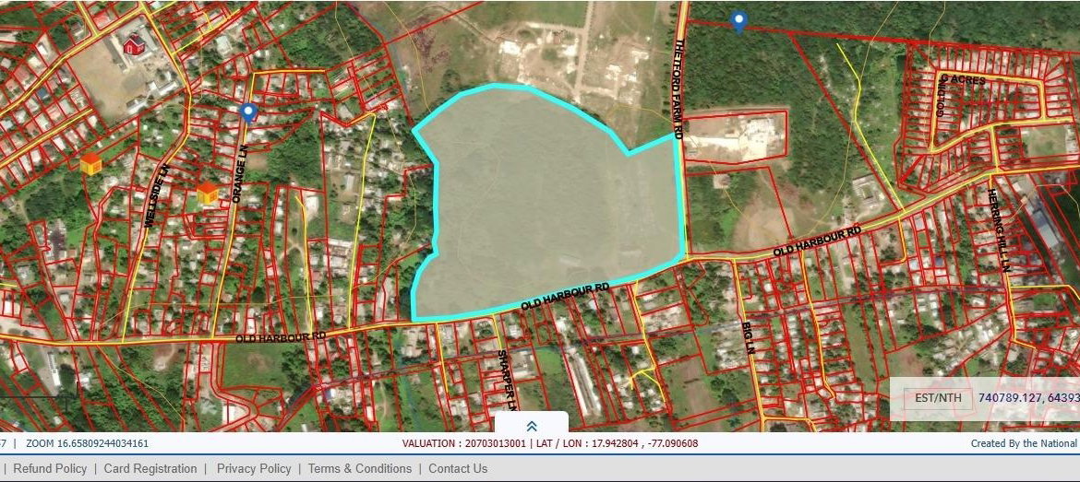Viewport: 1080px width, 482px height.
Task: Click the Created By the National text
Action: pos(1025,443)
